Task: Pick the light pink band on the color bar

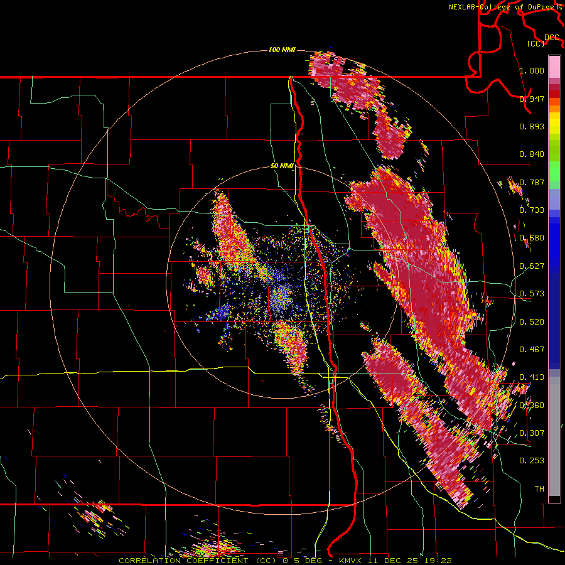Action: pos(554,67)
